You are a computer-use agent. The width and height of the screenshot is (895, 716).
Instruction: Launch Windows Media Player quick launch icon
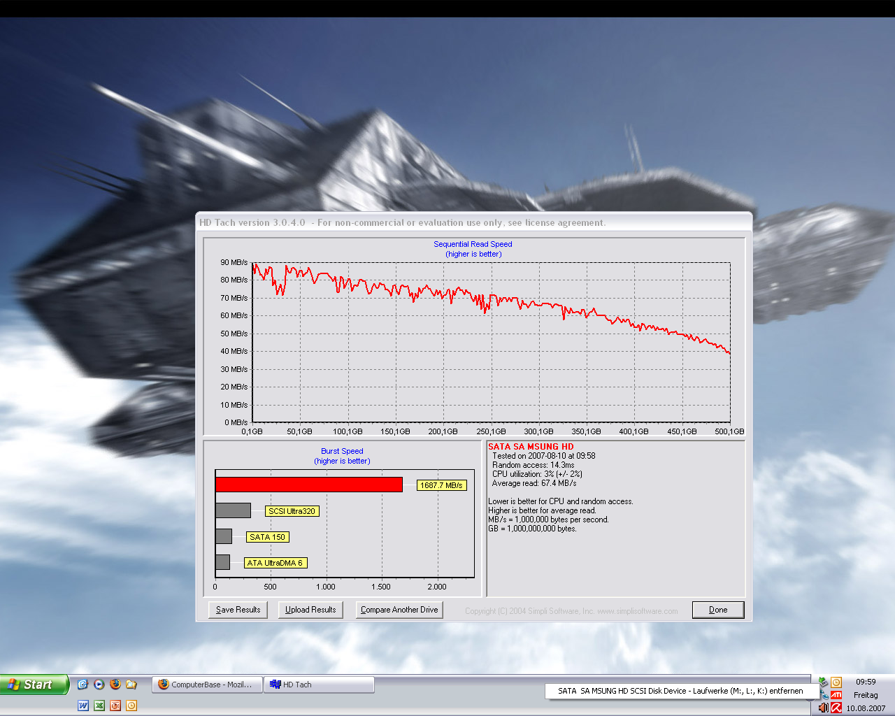99,685
